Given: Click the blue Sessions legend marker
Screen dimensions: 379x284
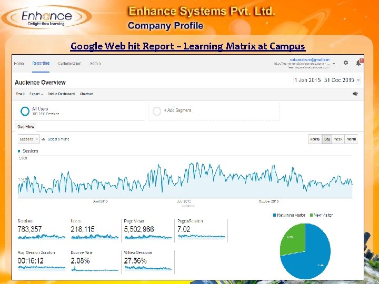Looking at the screenshot, I should pos(19,151).
